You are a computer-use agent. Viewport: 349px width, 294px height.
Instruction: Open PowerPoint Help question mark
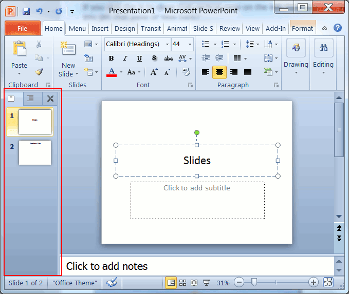[x=337, y=28]
